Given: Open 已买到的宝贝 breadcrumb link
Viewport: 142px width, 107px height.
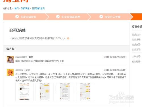Looking at the screenshot, I should point(38,9).
